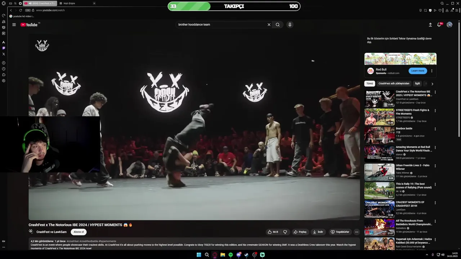Open Spotify from the taskbar
The width and height of the screenshot is (461, 259).
(230, 255)
